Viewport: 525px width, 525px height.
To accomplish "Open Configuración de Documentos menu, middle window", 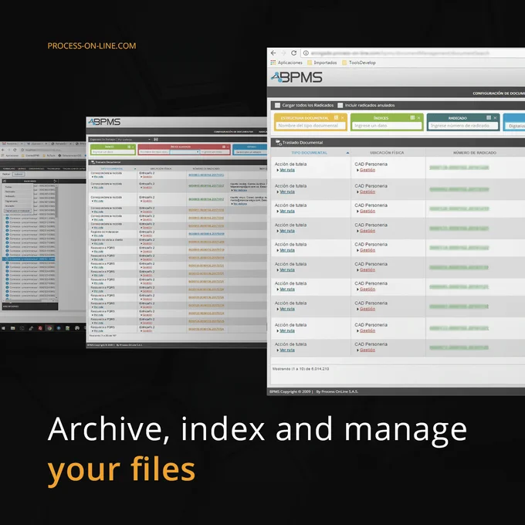I will (233, 132).
